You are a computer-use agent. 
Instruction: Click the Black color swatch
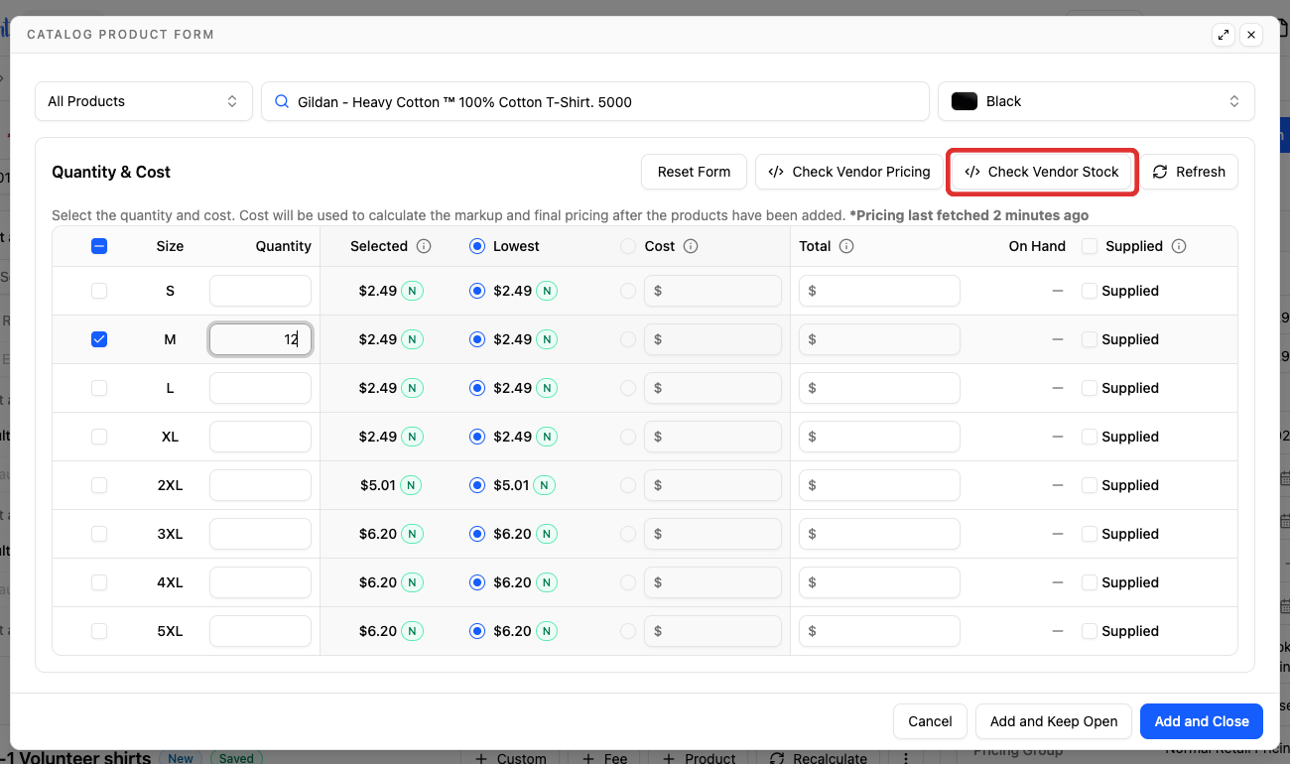[965, 101]
